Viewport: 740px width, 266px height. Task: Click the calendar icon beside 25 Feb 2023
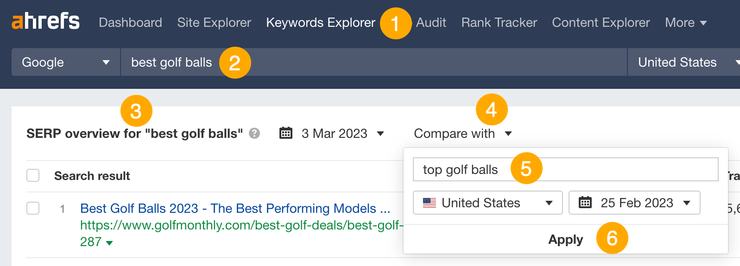point(585,202)
